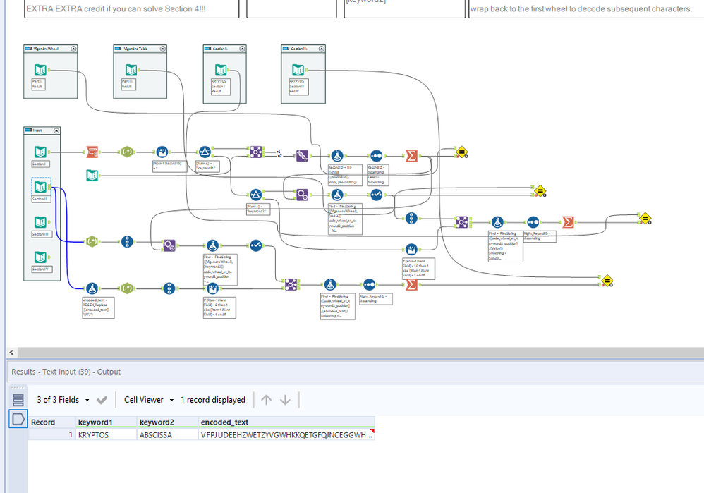The height and width of the screenshot is (493, 704).
Task: Select the Text Input tool in VigenèreWheel container
Action: [40, 70]
